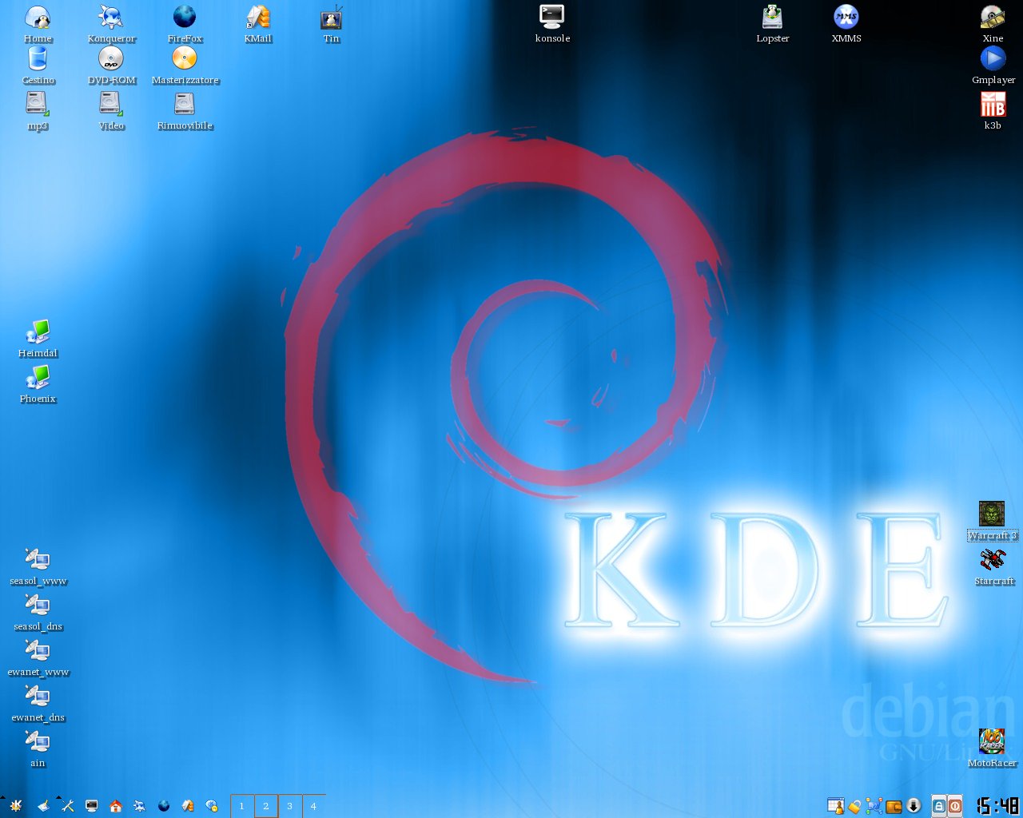Click the yellow padlock tray icon
Viewport: 1023px width, 818px height.
[855, 807]
